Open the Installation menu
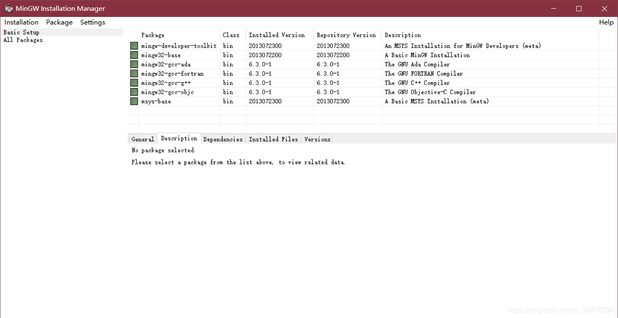 pos(21,22)
